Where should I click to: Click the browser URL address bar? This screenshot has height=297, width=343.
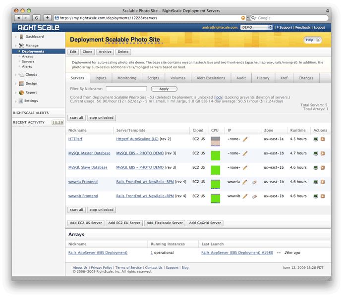150,18
